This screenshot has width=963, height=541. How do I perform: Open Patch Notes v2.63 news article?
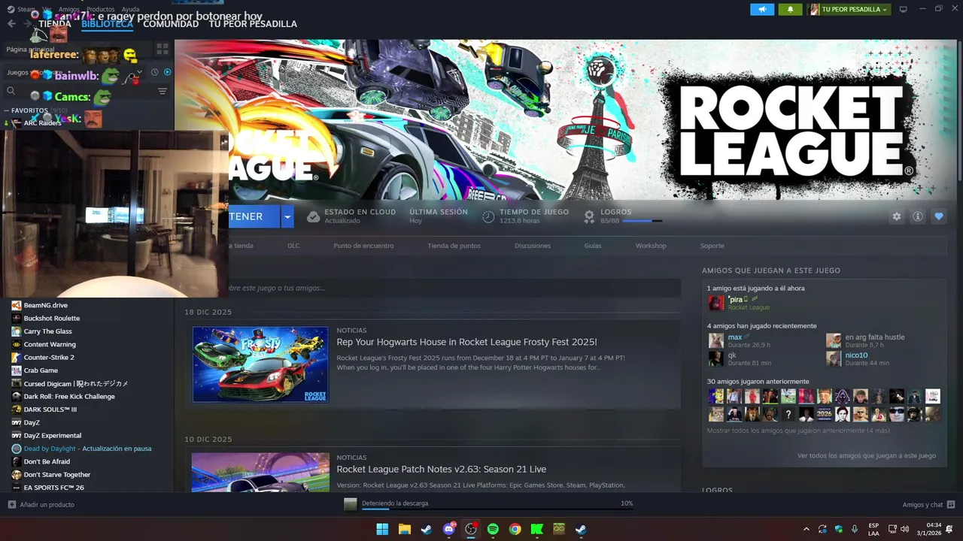441,470
